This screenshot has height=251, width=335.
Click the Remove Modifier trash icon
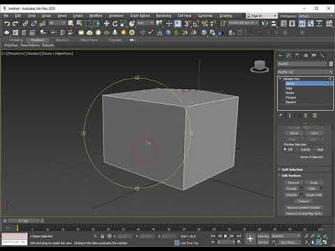(306, 115)
